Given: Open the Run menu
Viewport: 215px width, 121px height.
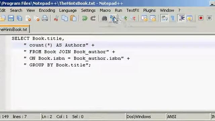Looking at the screenshot, I should 119,10.
